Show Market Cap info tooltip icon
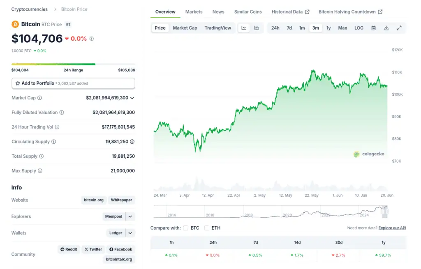 click(x=40, y=98)
